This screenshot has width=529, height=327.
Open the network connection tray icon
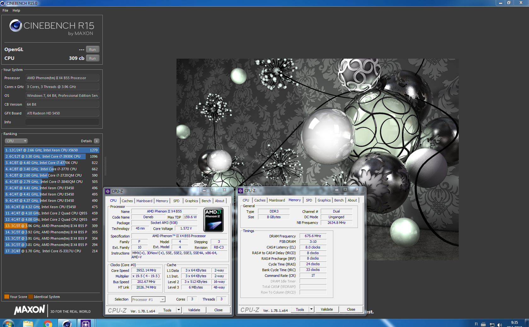[x=492, y=324]
